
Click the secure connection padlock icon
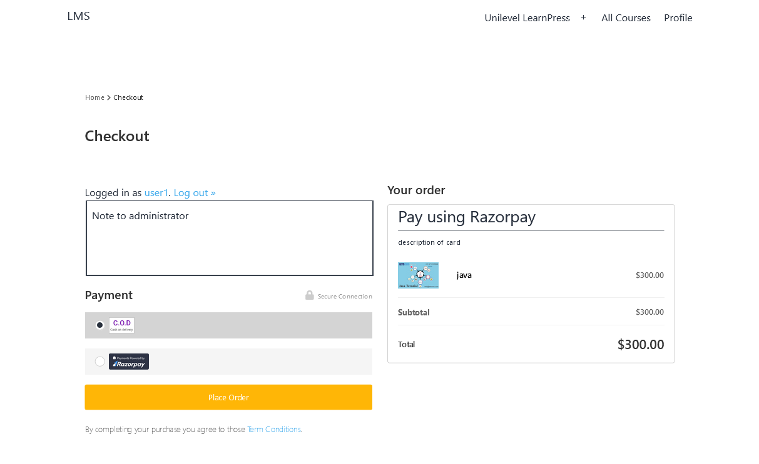pyautogui.click(x=310, y=295)
